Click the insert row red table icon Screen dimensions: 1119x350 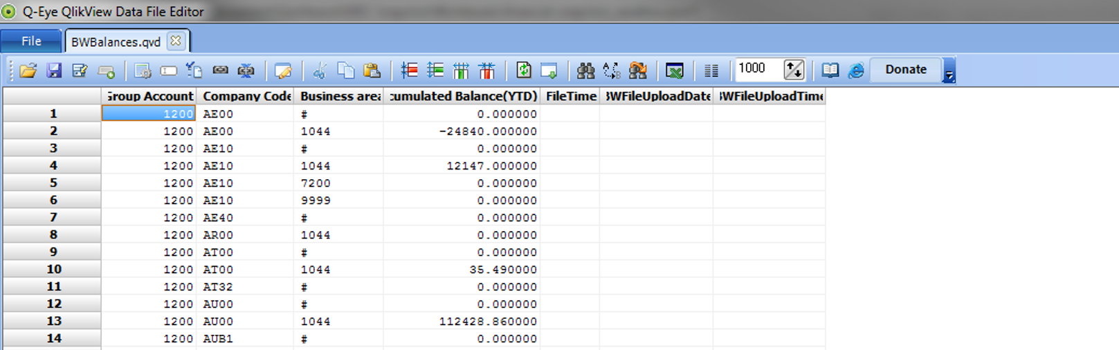(x=409, y=70)
